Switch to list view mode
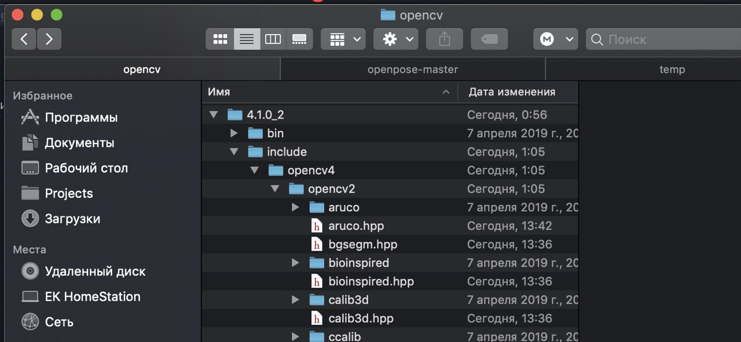Image resolution: width=741 pixels, height=342 pixels. click(x=247, y=39)
